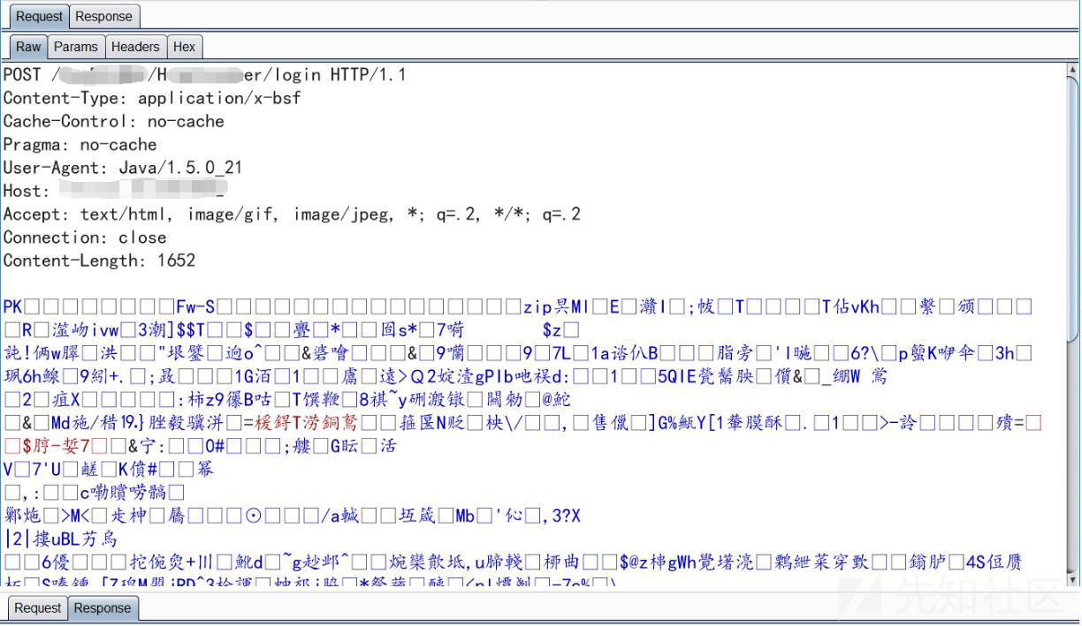This screenshot has width=1082, height=626.
Task: Click the User-Agent Java/1.5.0_21 line
Action: coord(123,168)
